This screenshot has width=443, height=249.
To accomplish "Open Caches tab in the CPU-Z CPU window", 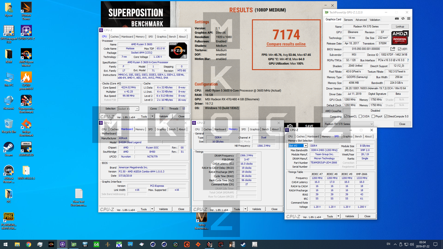I will pos(115,37).
